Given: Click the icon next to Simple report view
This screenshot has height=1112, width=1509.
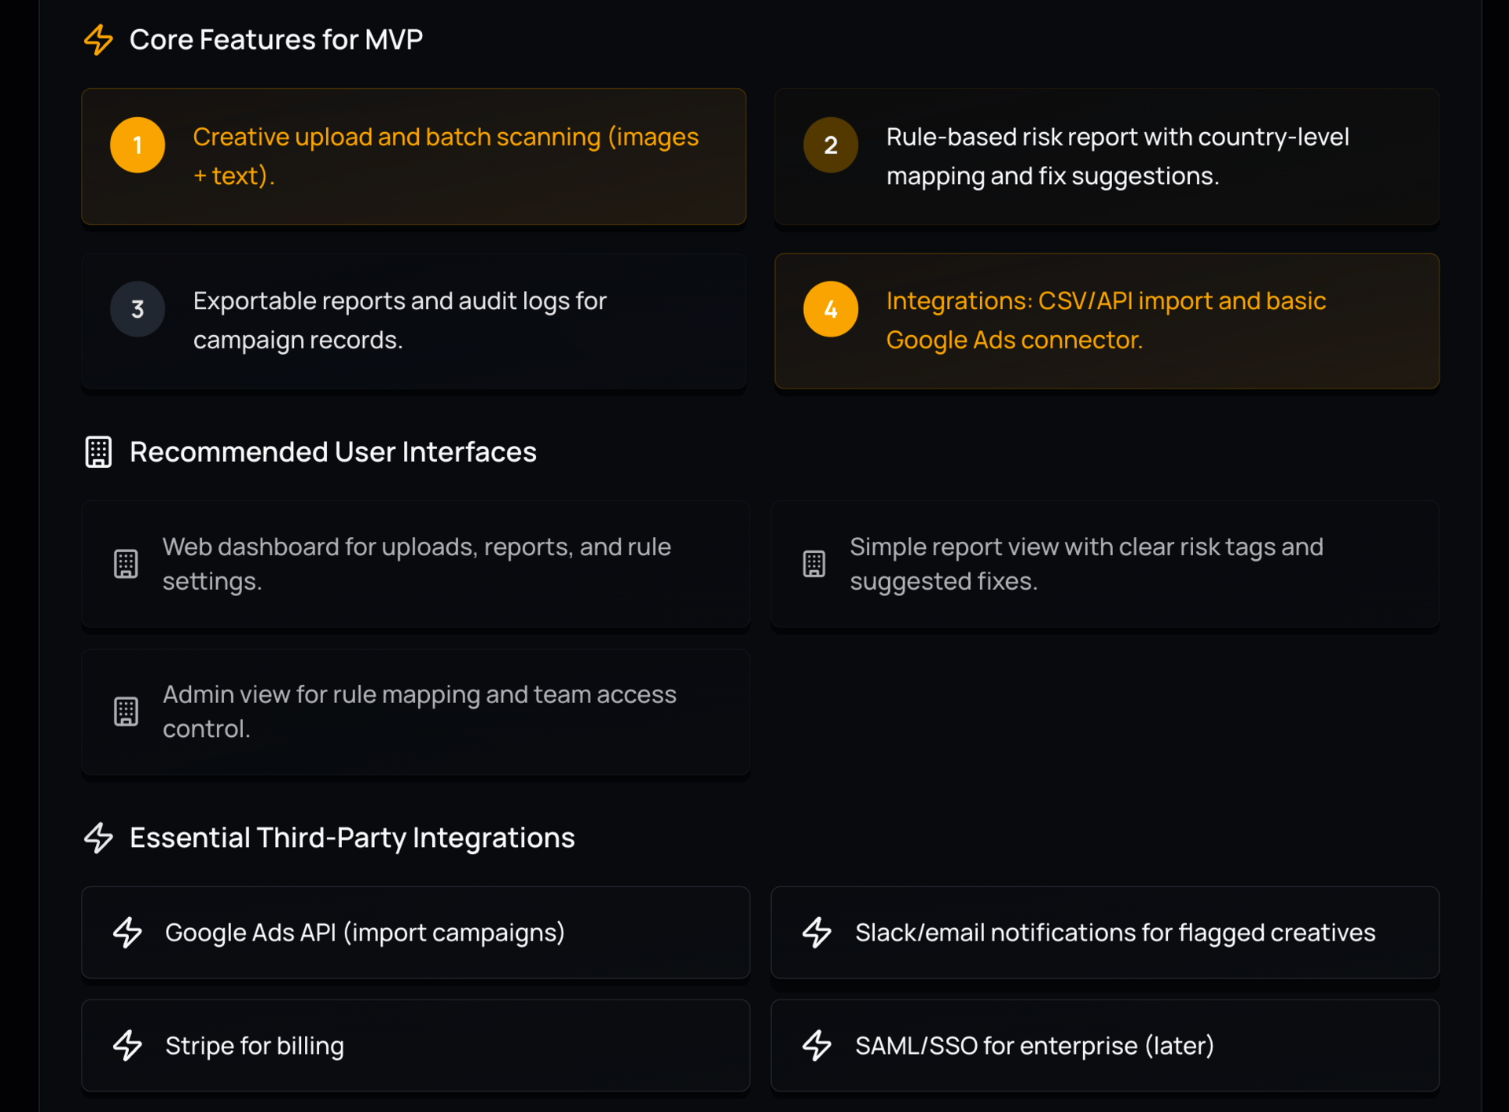Looking at the screenshot, I should click(813, 564).
